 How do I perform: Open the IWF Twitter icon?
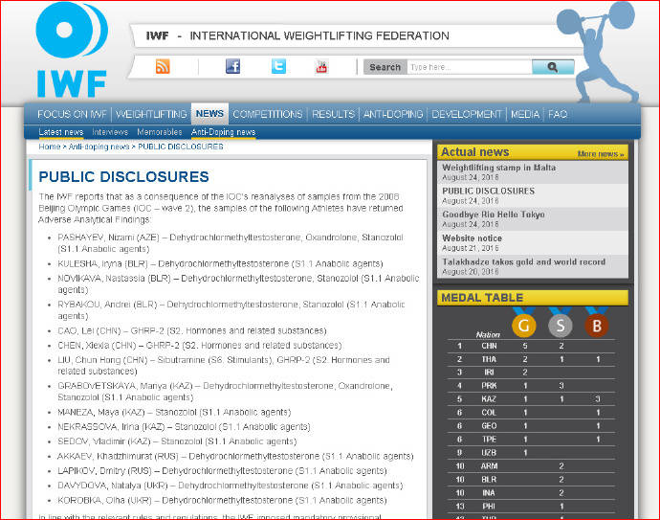click(x=278, y=66)
